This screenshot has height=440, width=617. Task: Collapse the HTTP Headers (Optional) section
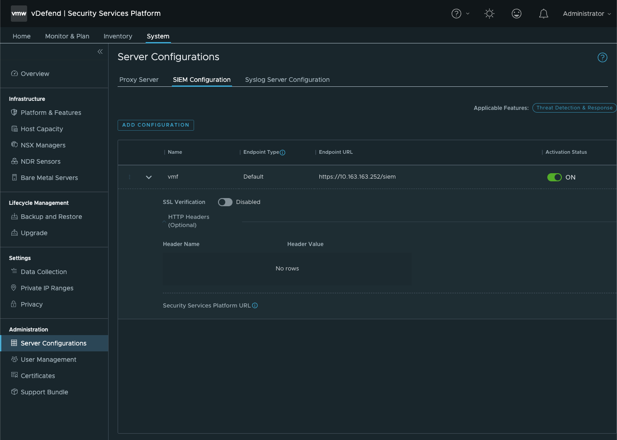click(x=164, y=221)
